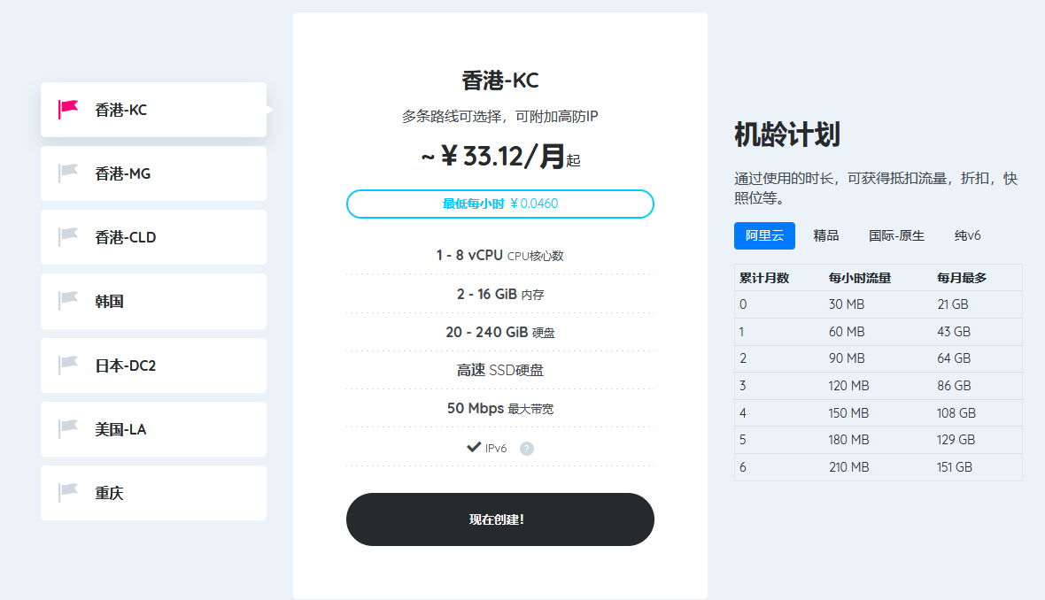Click the grey flag icon beside 香港-CLD
Image resolution: width=1045 pixels, height=600 pixels.
click(68, 237)
